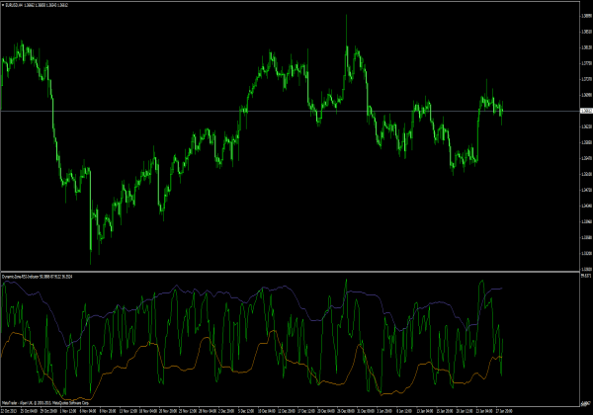The image size is (593, 415).
Task: Click the highlighted current price tag on price axis
Action: point(586,111)
